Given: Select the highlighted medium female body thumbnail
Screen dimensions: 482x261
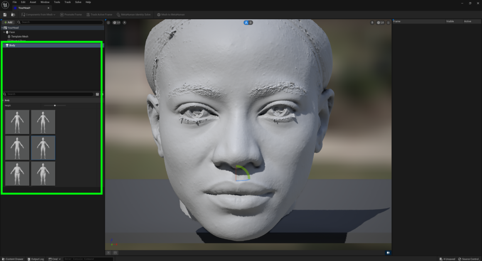Looking at the screenshot, I should [43, 148].
